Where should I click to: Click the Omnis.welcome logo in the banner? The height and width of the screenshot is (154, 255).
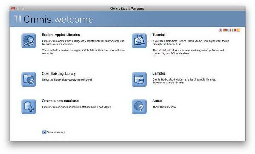tap(53, 19)
